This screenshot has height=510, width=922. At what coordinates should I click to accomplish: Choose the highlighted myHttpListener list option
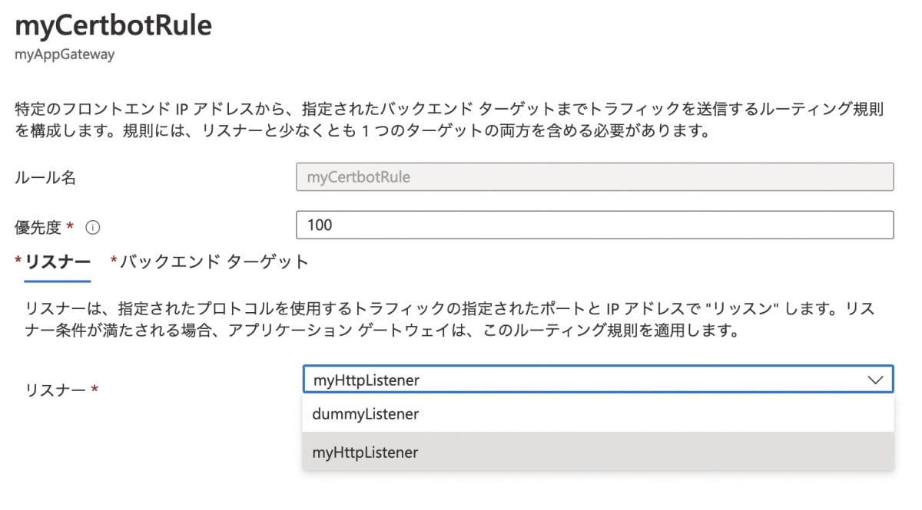365,452
